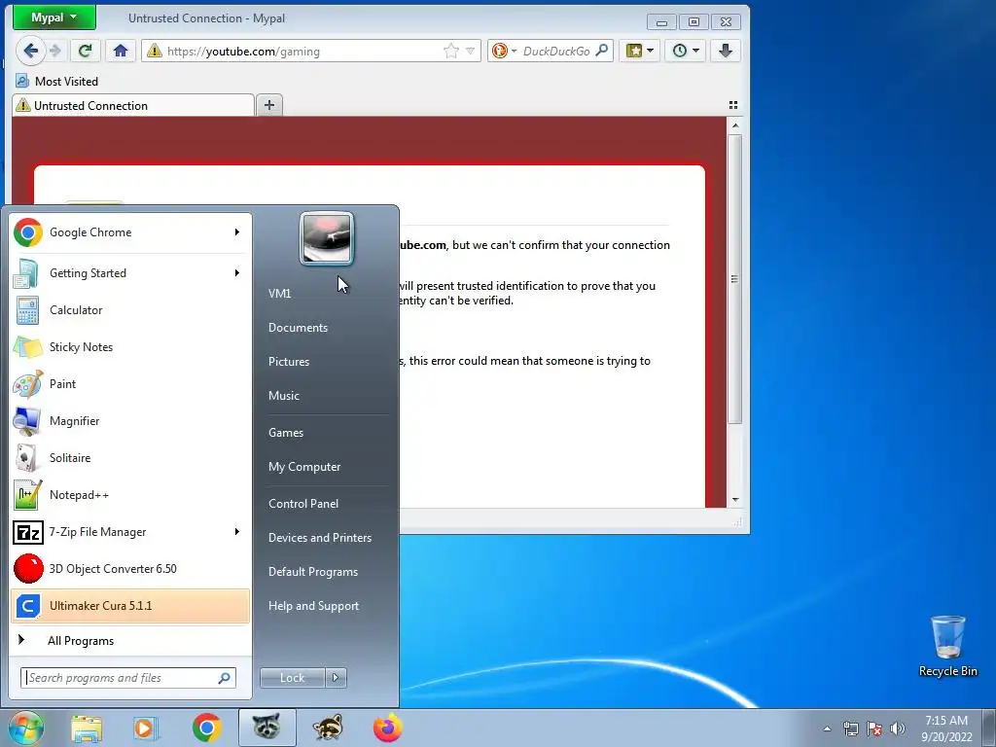Open the Mypal application menu
The width and height of the screenshot is (996, 747).
54,18
